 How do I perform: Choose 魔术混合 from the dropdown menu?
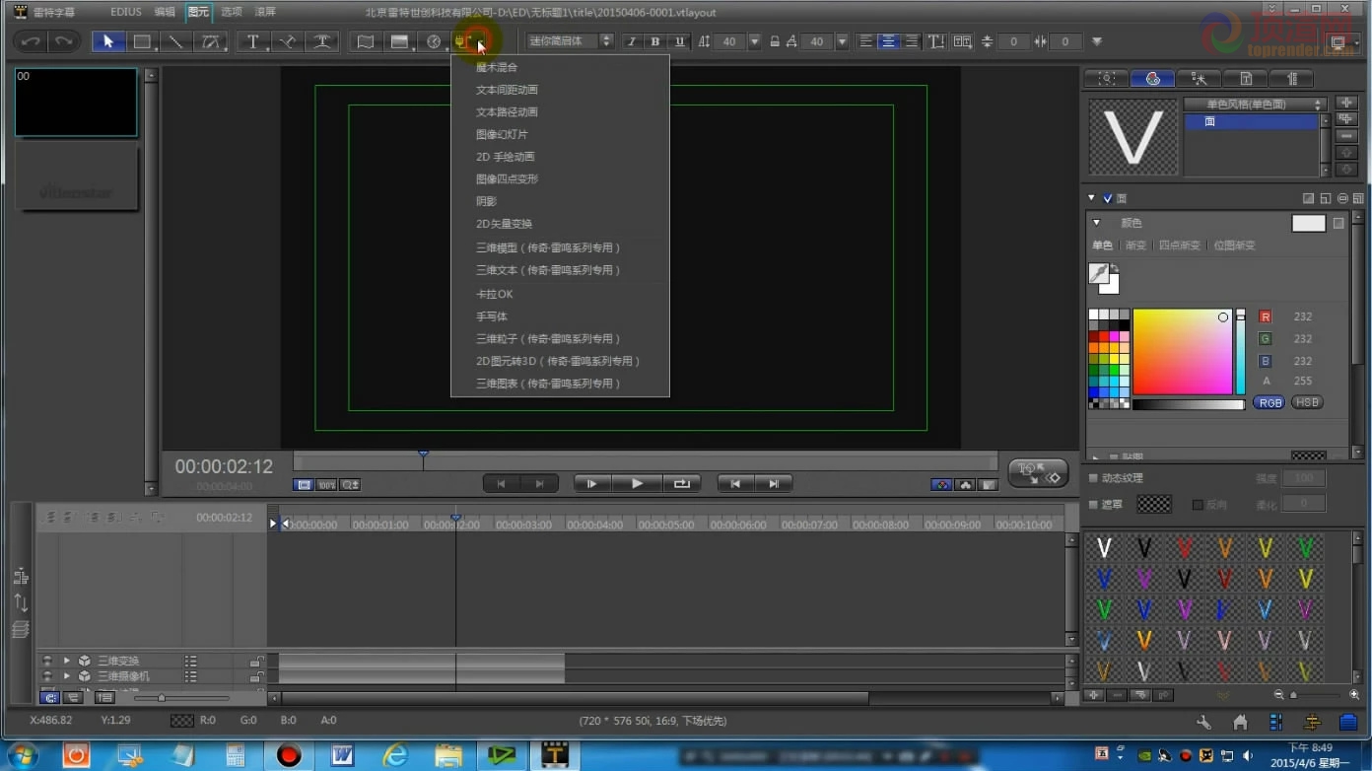[497, 67]
